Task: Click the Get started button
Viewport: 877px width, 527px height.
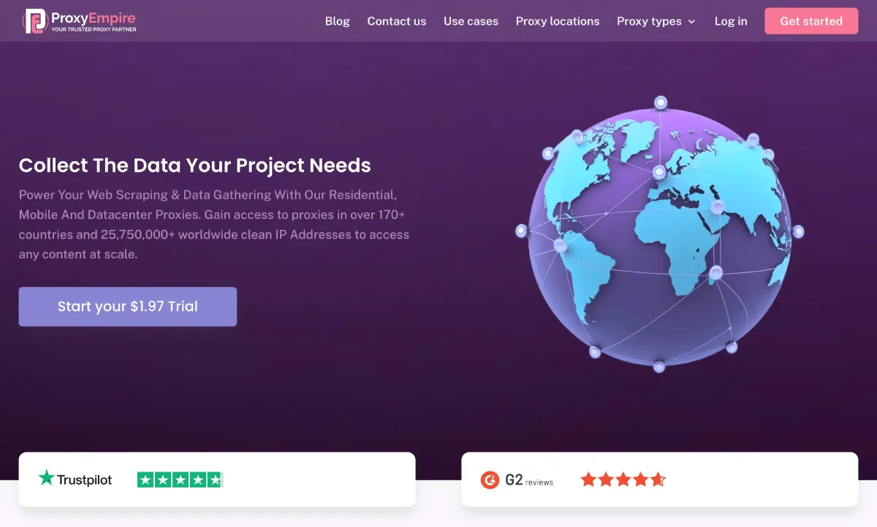Action: 811,21
